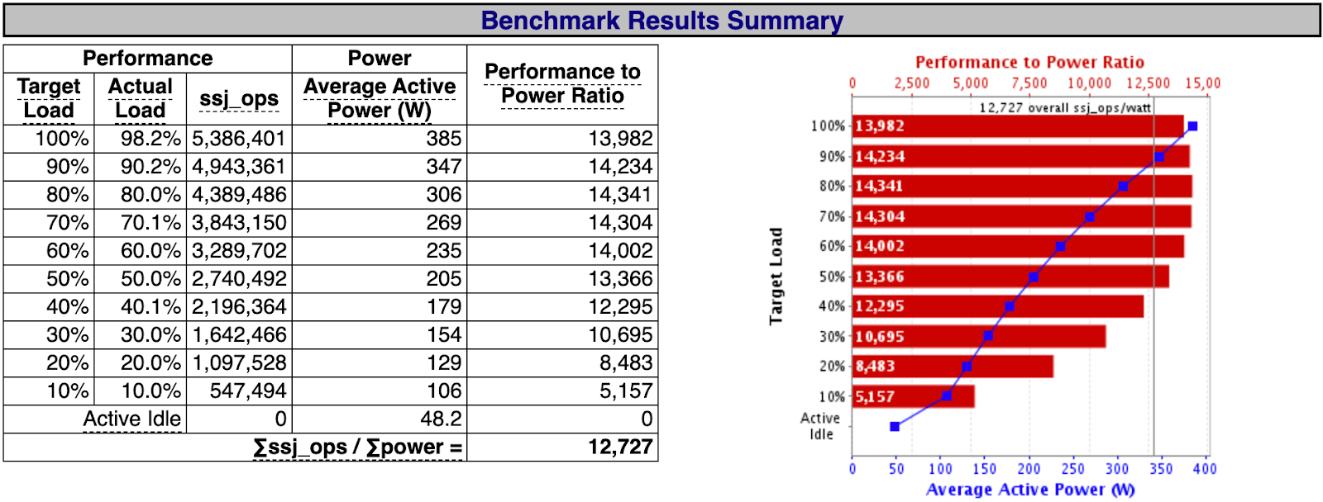Click the 12,727 overall ratio table cell

562,448
